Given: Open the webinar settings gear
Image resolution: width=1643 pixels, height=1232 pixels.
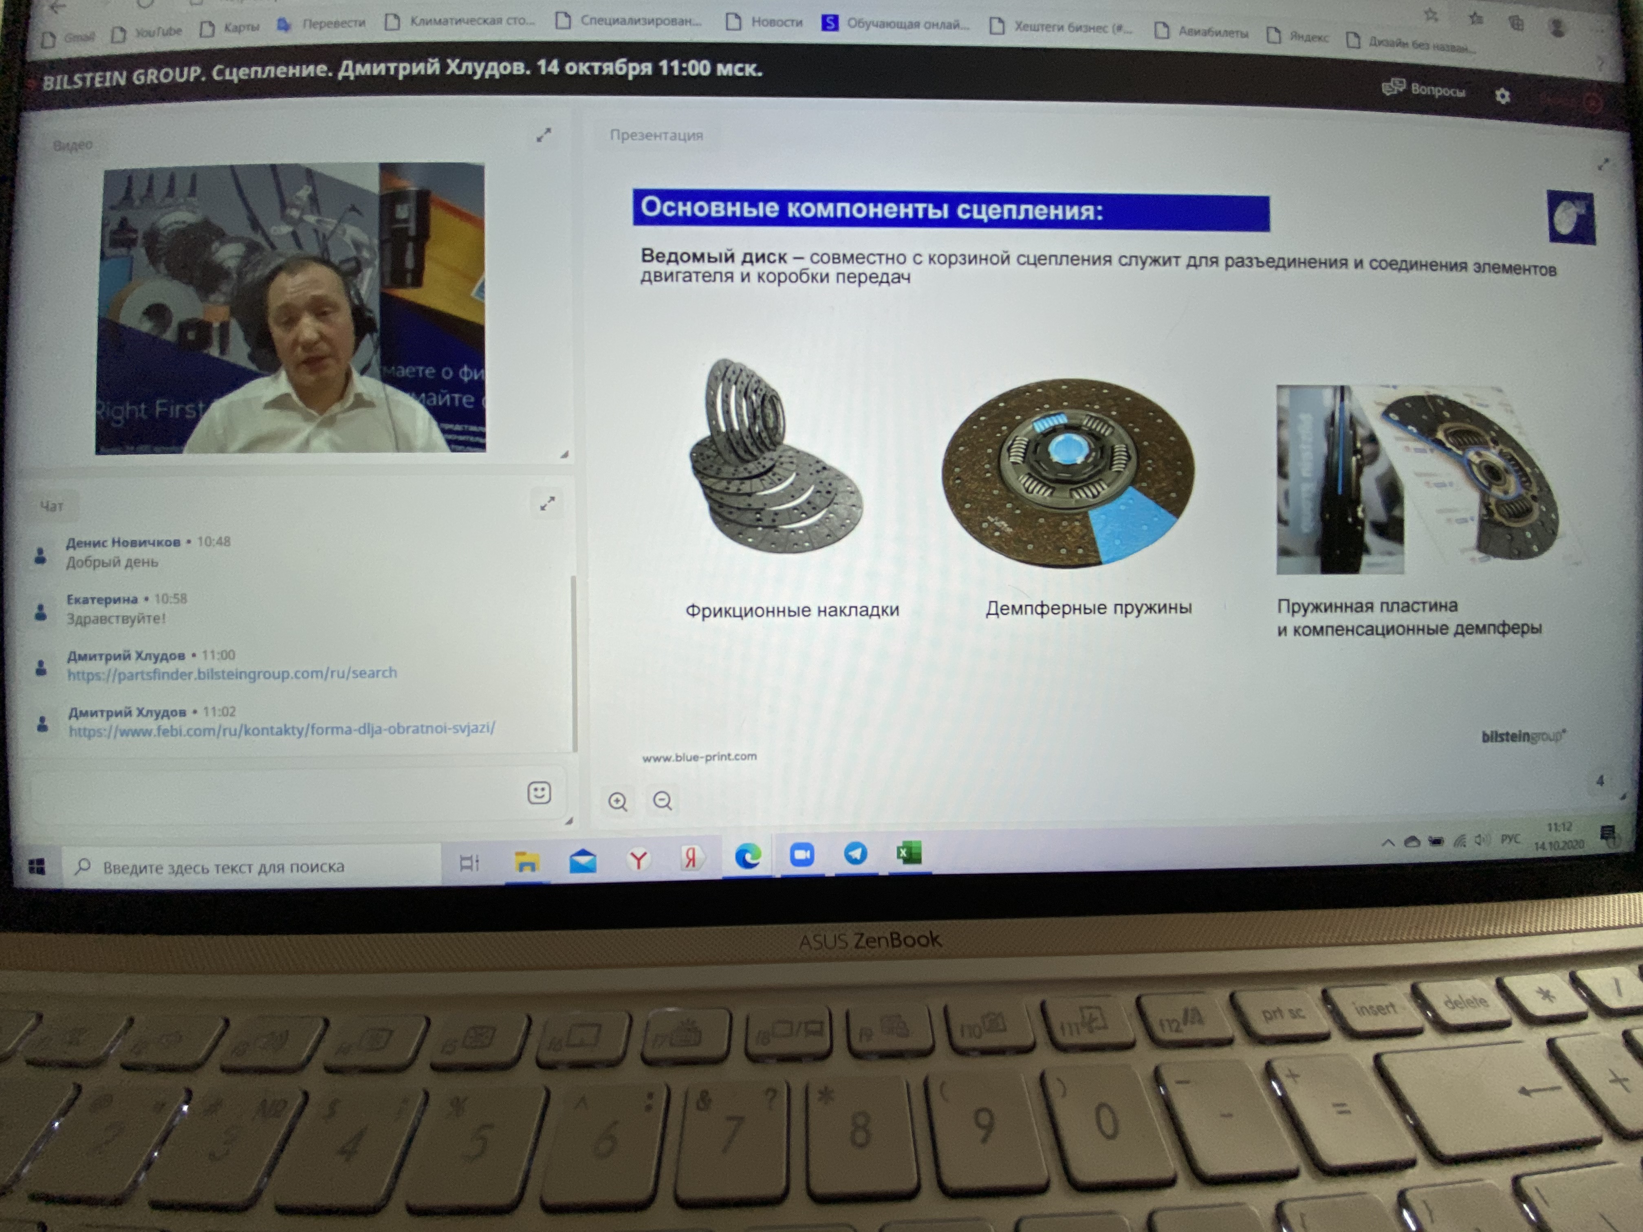Looking at the screenshot, I should pyautogui.click(x=1502, y=96).
